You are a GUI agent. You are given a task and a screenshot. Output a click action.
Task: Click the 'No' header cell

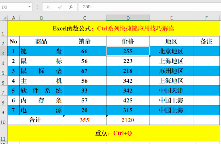pos(13,41)
